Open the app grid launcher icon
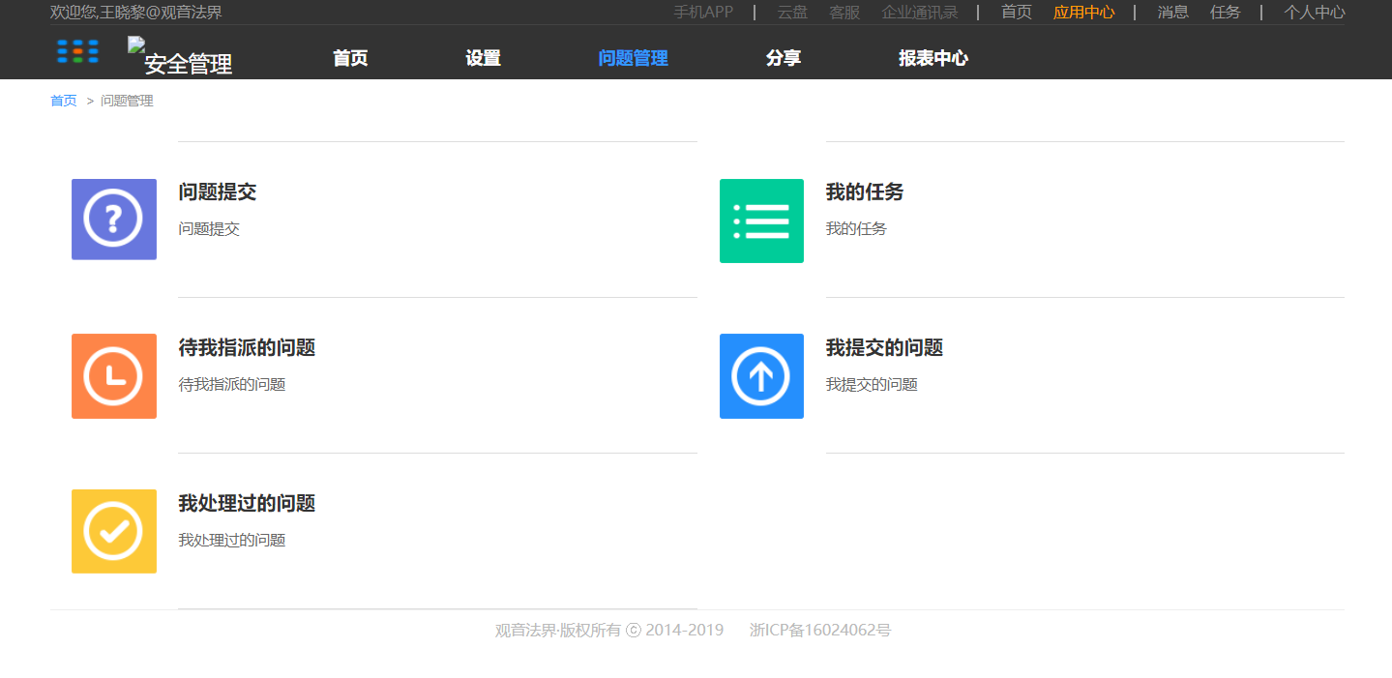The width and height of the screenshot is (1392, 678). point(77,52)
